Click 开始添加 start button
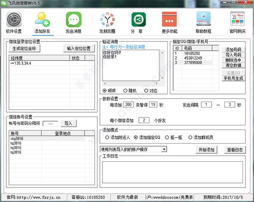 pyautogui.click(x=207, y=150)
